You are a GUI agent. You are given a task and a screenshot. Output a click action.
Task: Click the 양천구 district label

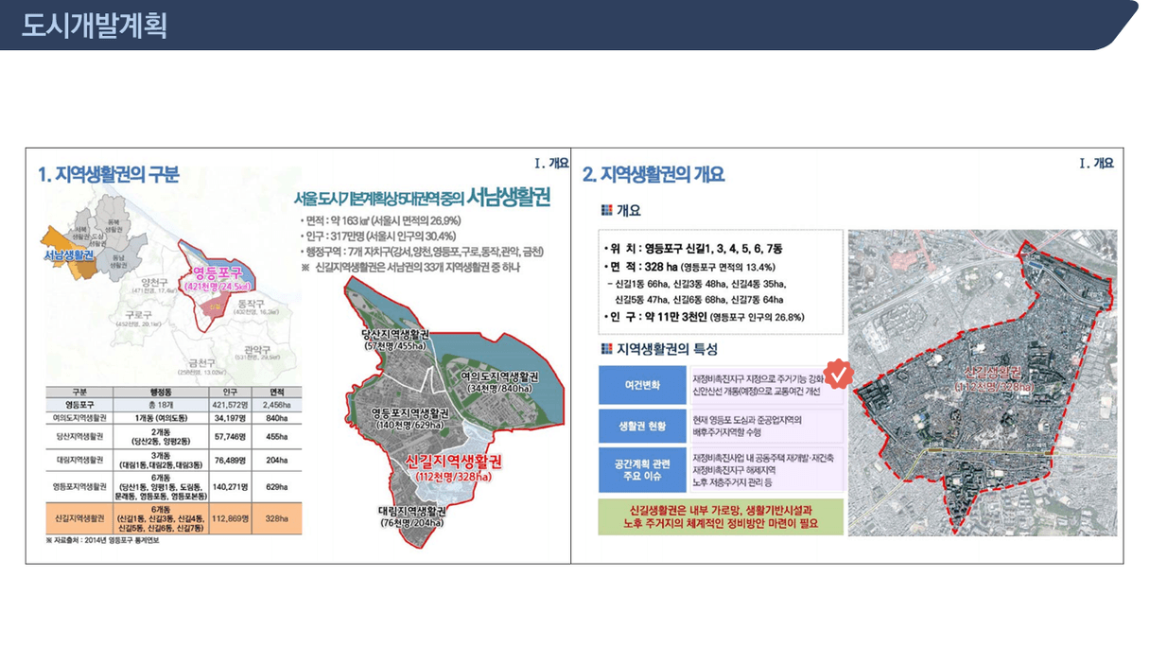click(152, 283)
